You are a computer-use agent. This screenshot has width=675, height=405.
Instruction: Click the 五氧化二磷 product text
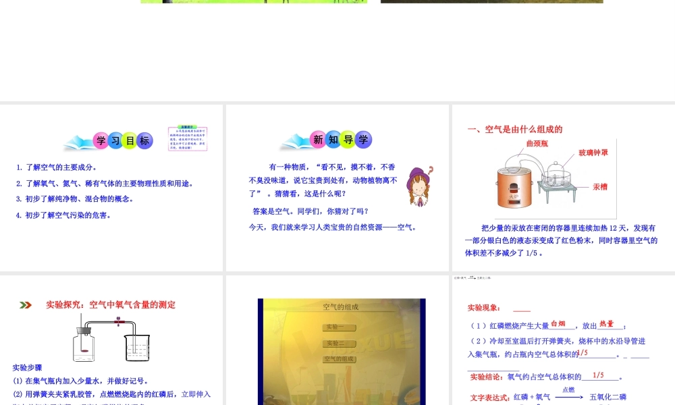point(608,397)
